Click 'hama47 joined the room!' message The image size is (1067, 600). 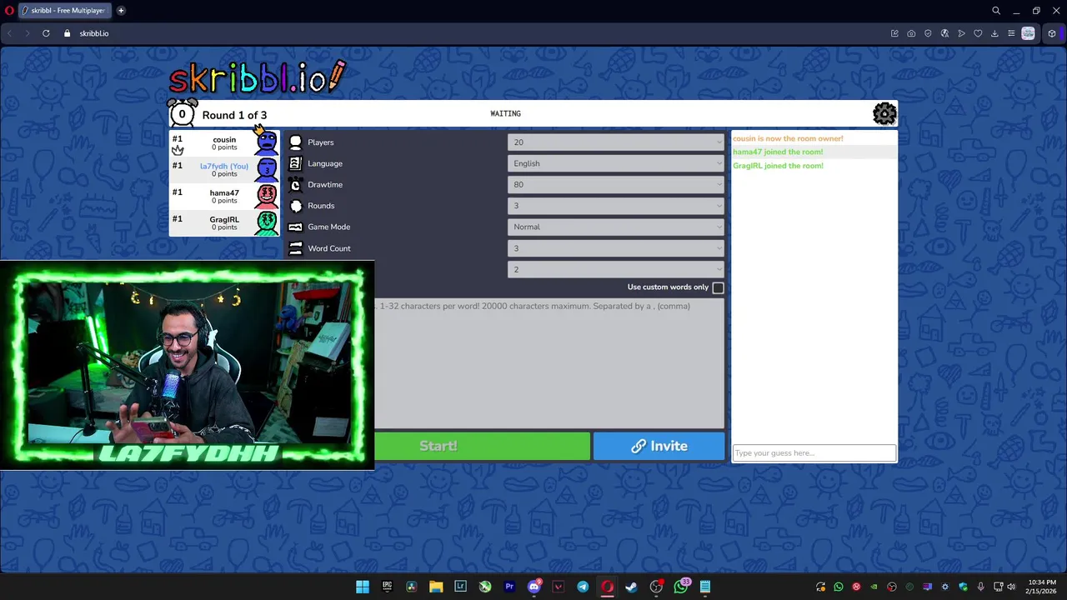tap(778, 152)
